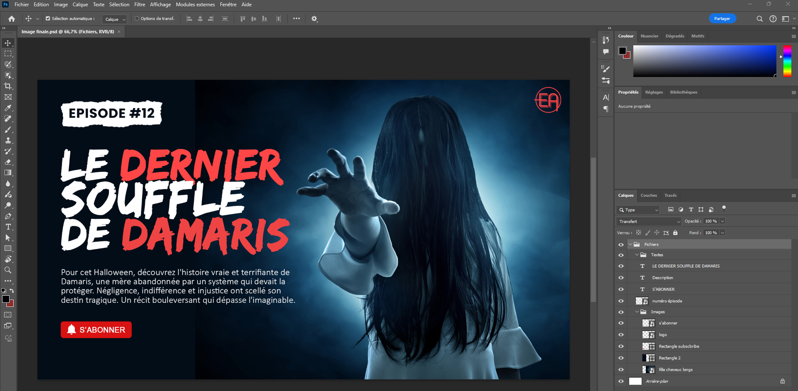The image size is (798, 391).
Task: Select the Rectangle 2 layer
Action: (x=670, y=358)
